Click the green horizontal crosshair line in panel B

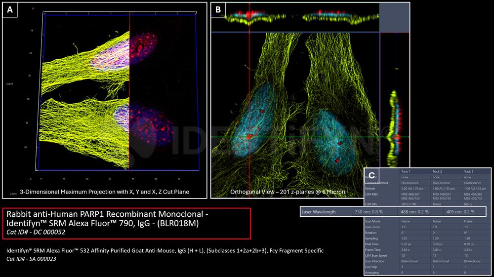click(296, 137)
